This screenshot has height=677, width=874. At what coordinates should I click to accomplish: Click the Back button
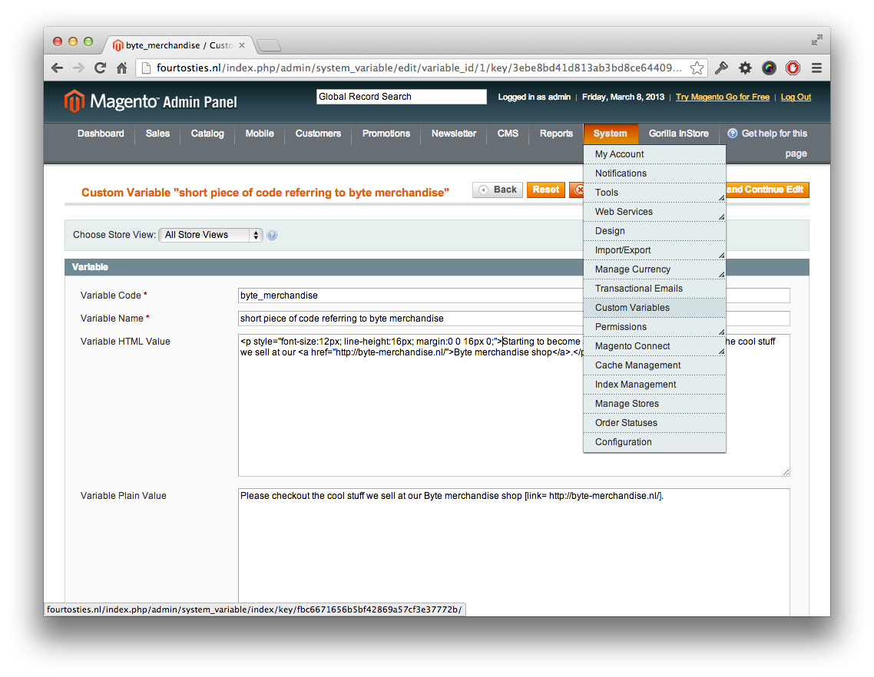[x=497, y=190]
